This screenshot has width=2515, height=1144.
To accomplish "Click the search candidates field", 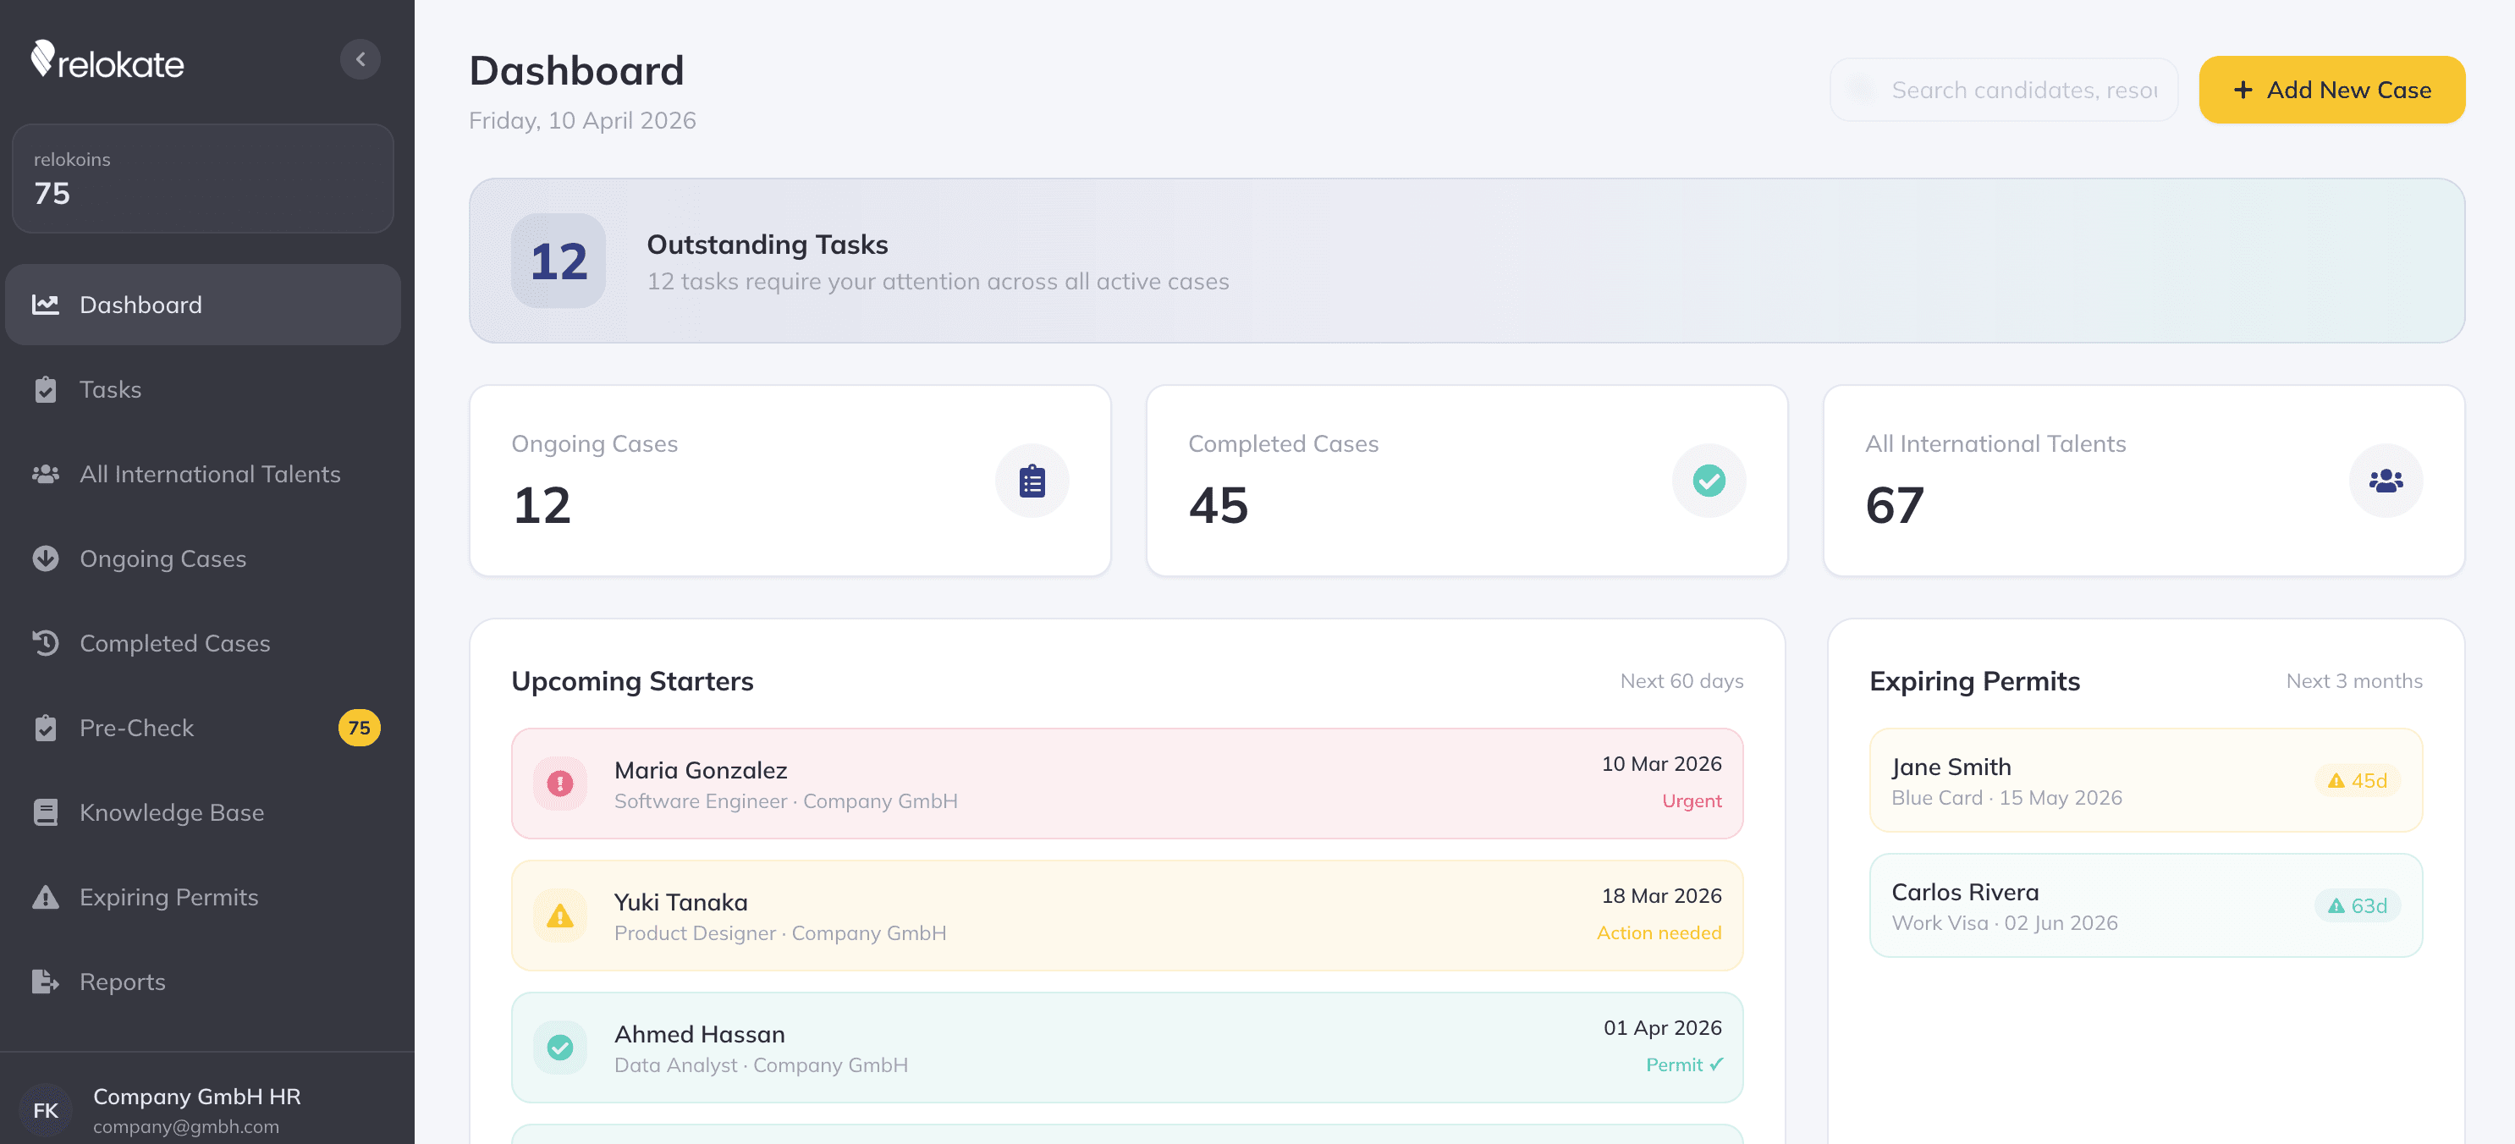I will point(2002,89).
